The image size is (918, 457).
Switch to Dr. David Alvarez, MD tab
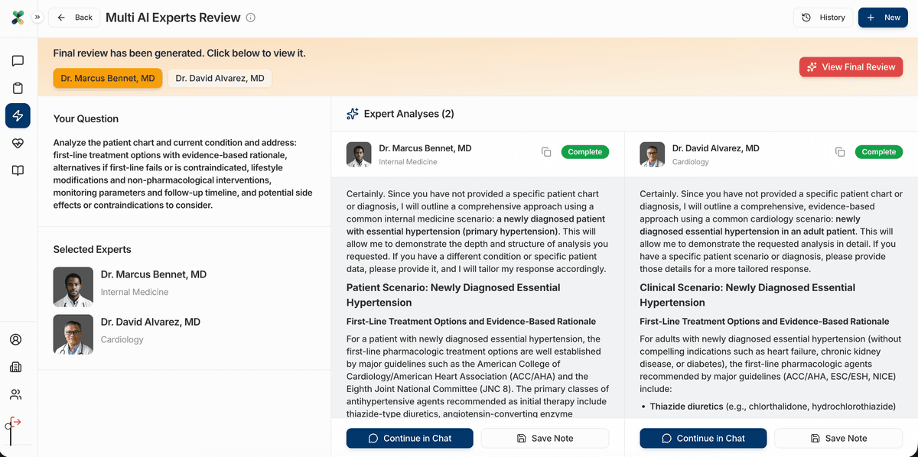pyautogui.click(x=220, y=78)
